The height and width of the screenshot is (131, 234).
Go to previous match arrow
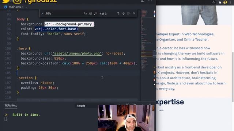pos(118,13)
